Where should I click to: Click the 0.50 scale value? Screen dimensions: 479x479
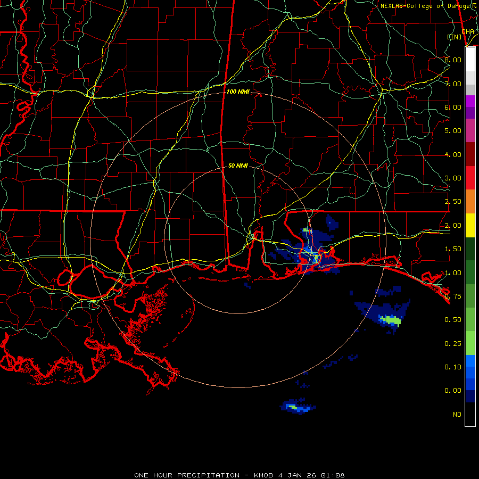(x=453, y=320)
